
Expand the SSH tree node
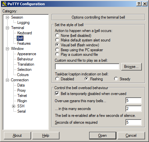[x=13, y=106]
